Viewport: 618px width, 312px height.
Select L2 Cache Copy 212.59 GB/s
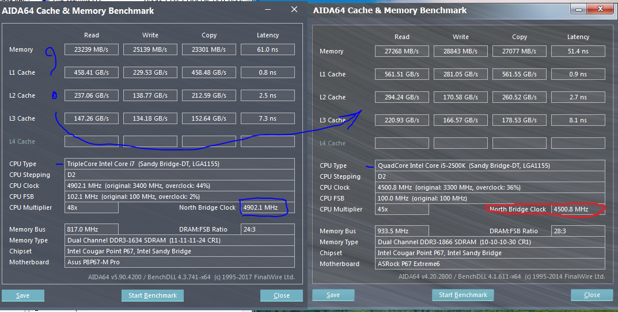(209, 95)
